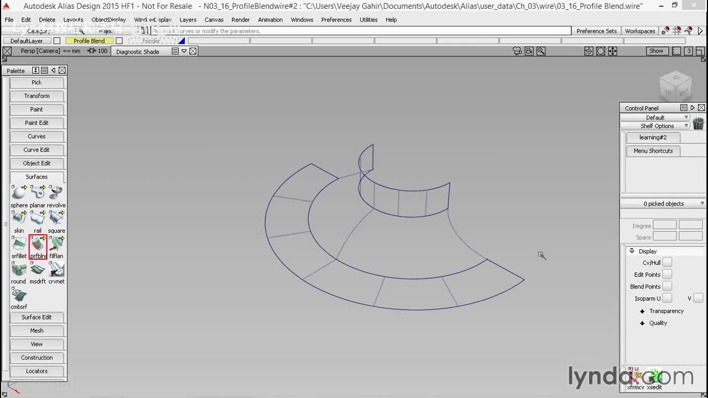This screenshot has width=708, height=398.
Task: Select the round tool icon
Action: pos(19,269)
